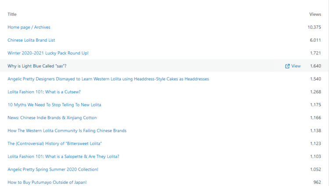Open "Angelic Pretty Spring Summer 2020 Collection!"
Screen dimensions: 329x186
point(53,169)
